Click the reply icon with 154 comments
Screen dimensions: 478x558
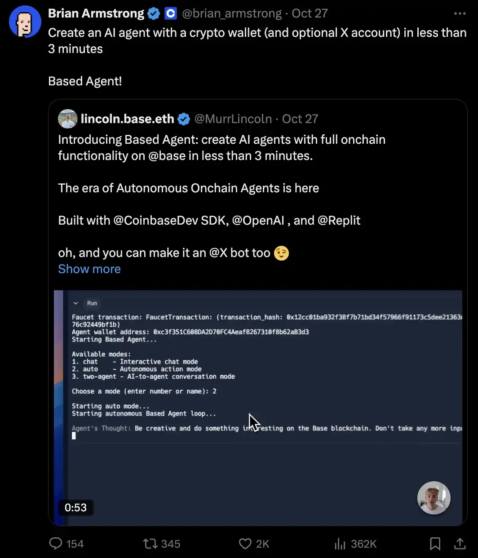click(56, 544)
